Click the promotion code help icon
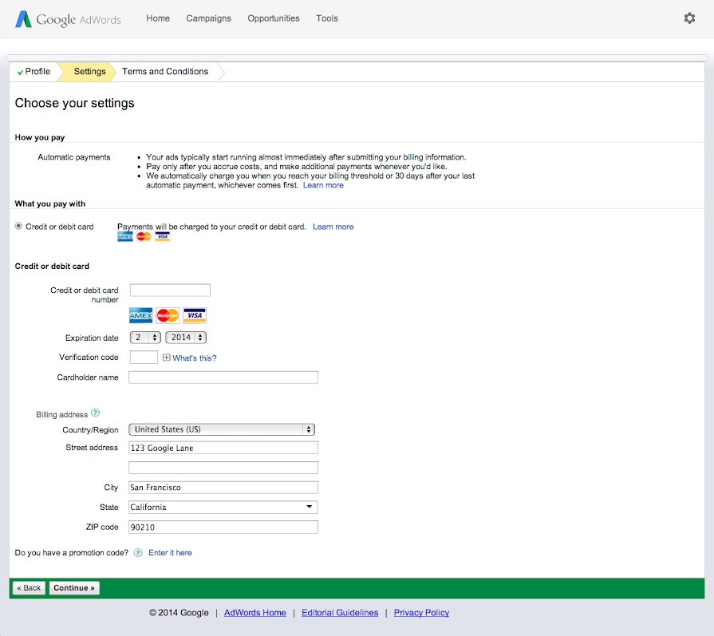 (x=138, y=552)
